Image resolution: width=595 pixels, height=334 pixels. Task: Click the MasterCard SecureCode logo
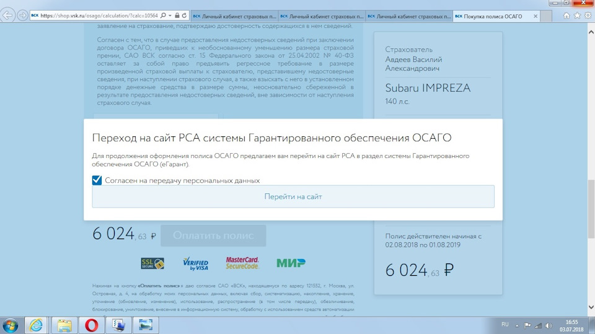[x=242, y=263]
